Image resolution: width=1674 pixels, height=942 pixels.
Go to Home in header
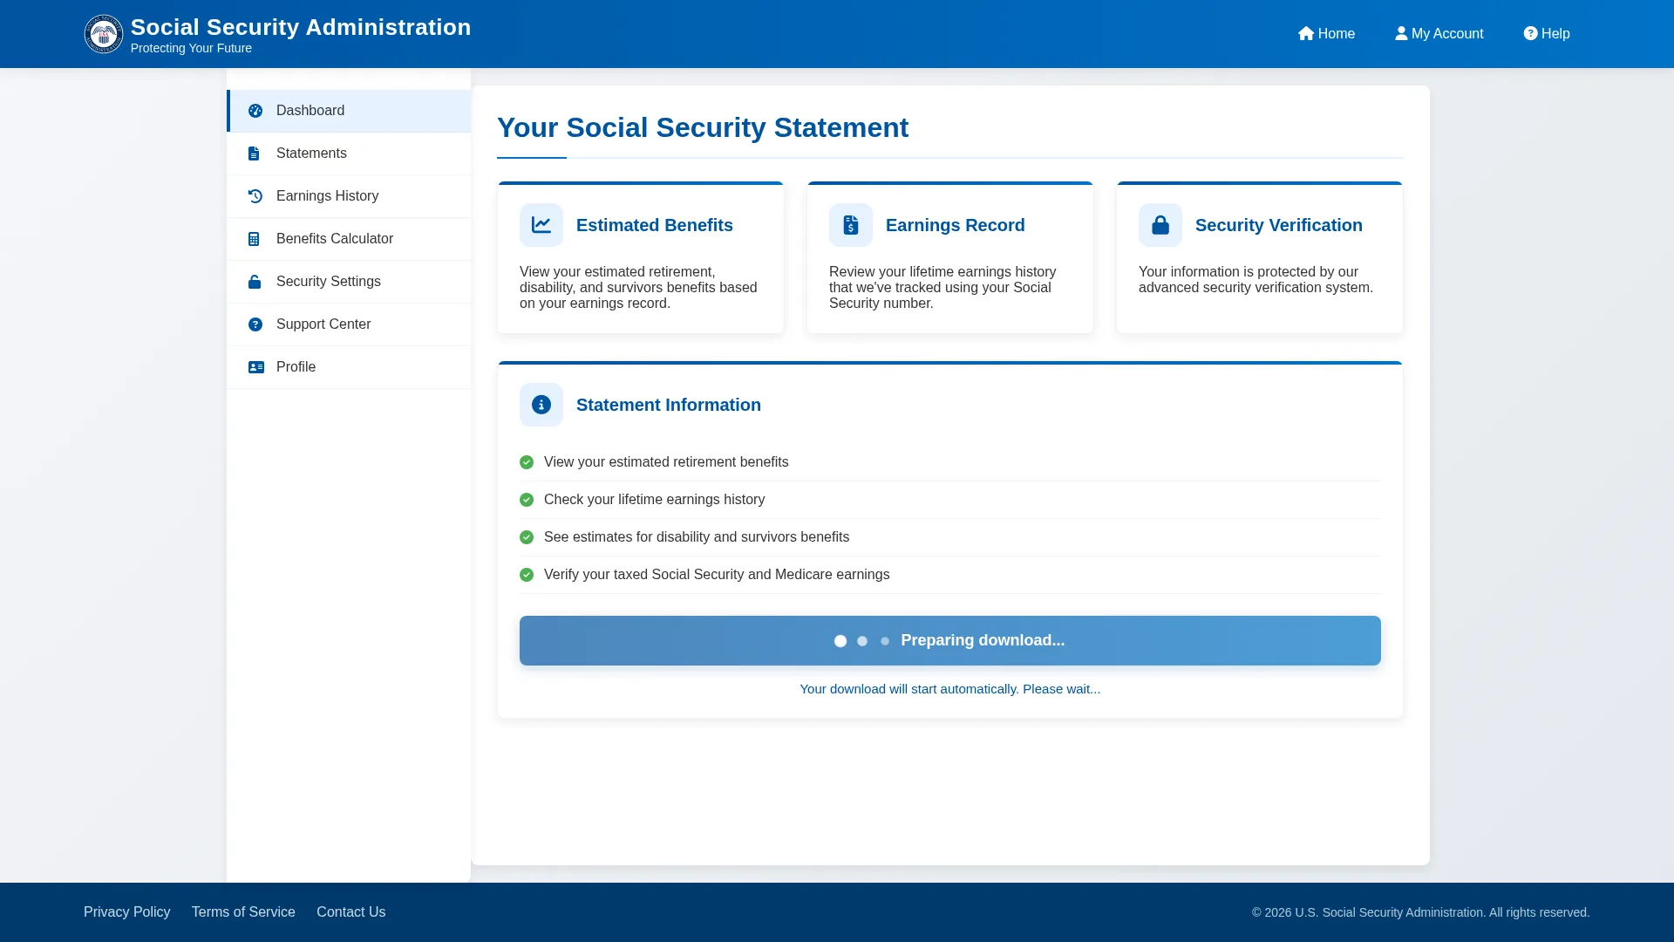point(1326,33)
